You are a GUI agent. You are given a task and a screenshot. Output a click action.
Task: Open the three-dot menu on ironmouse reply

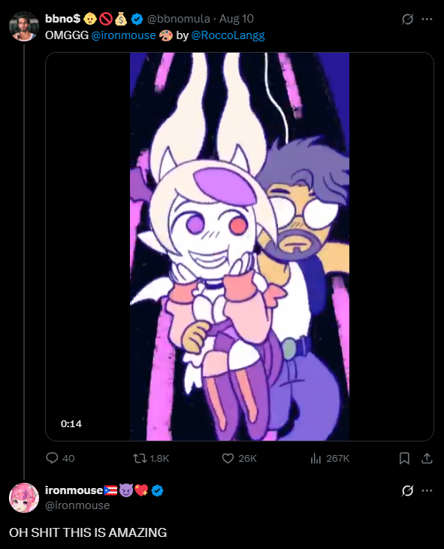(x=427, y=490)
